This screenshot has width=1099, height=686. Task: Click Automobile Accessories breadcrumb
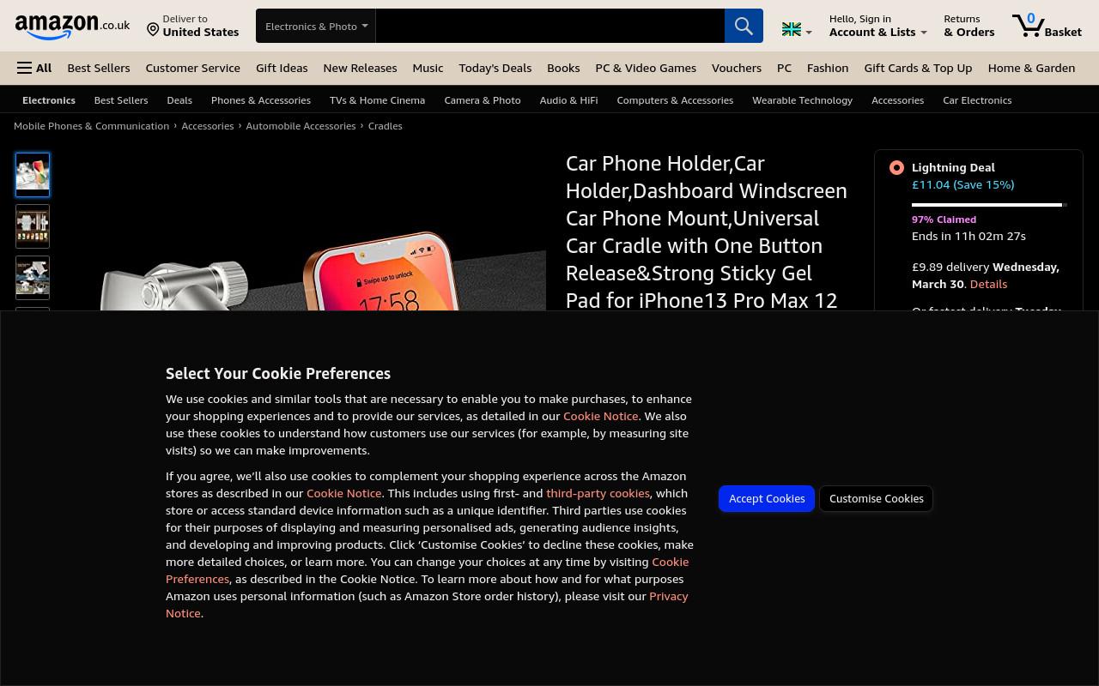point(301,126)
